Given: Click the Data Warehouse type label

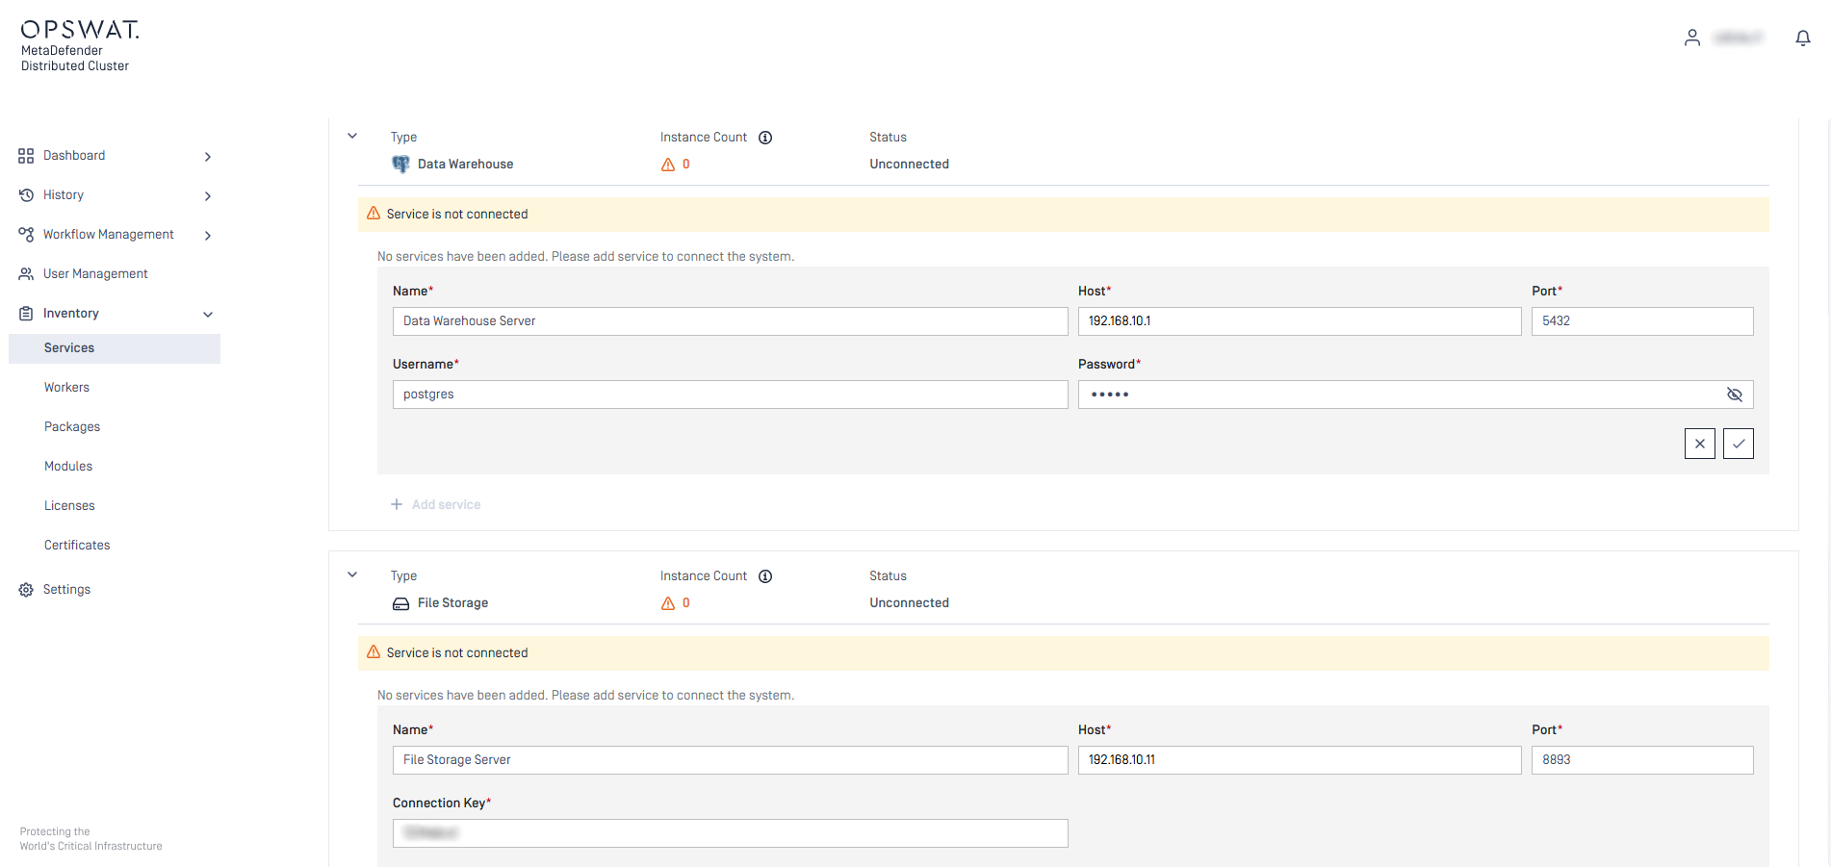Looking at the screenshot, I should click(x=465, y=165).
